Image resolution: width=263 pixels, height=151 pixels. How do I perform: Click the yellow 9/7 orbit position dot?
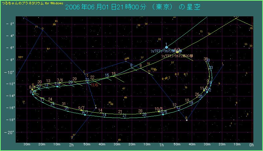pyautogui.click(x=81, y=110)
